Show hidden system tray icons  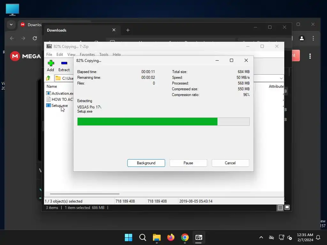point(261,237)
